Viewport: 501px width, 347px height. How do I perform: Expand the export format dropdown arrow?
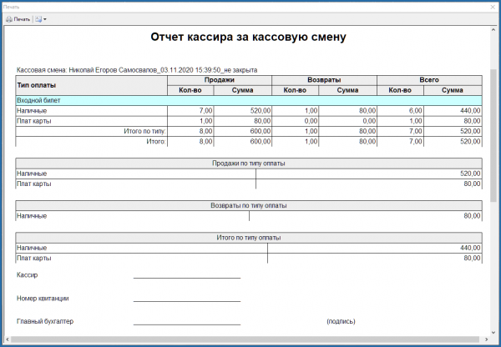[45, 18]
